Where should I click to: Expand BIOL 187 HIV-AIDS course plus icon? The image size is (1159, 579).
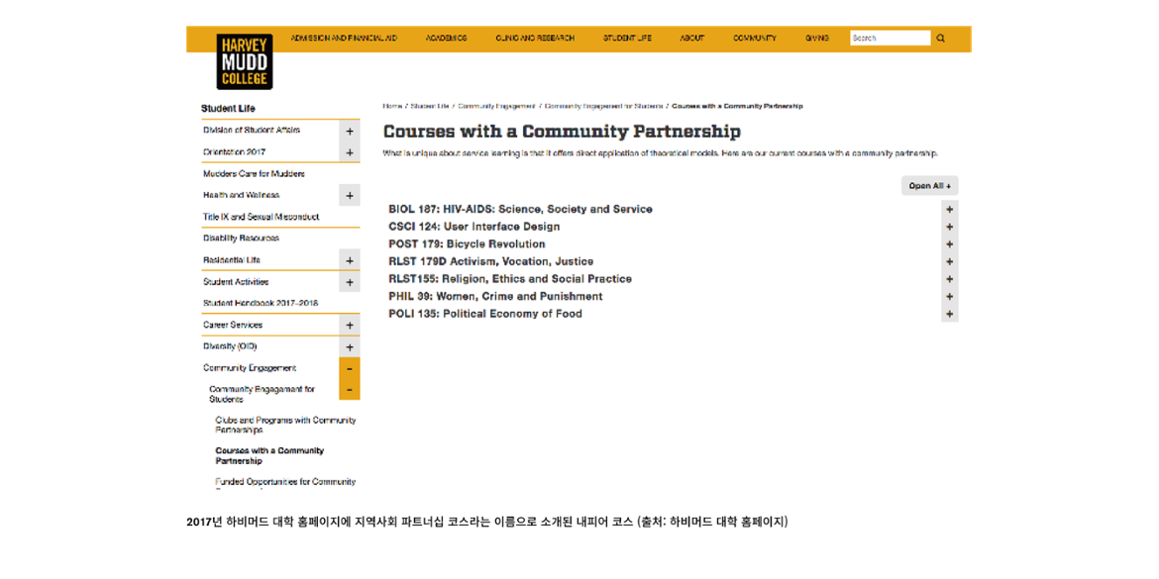point(949,210)
